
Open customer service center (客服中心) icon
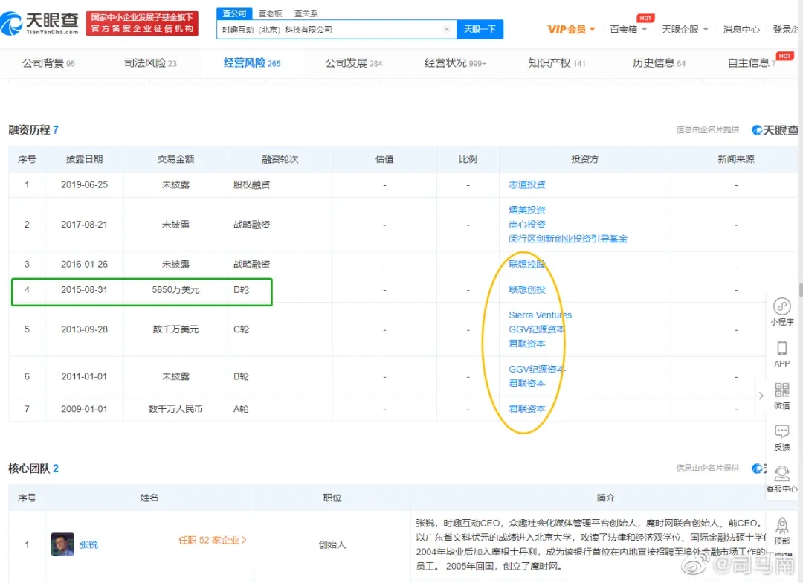point(781,474)
